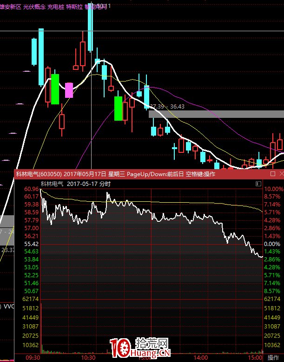Click the 10:30 time axis label
Screen dimensions: 284x362
tap(88, 358)
